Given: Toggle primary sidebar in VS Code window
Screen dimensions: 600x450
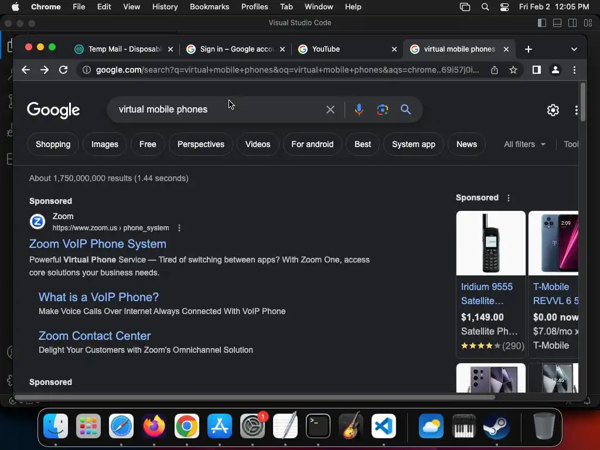Looking at the screenshot, I should 542,23.
